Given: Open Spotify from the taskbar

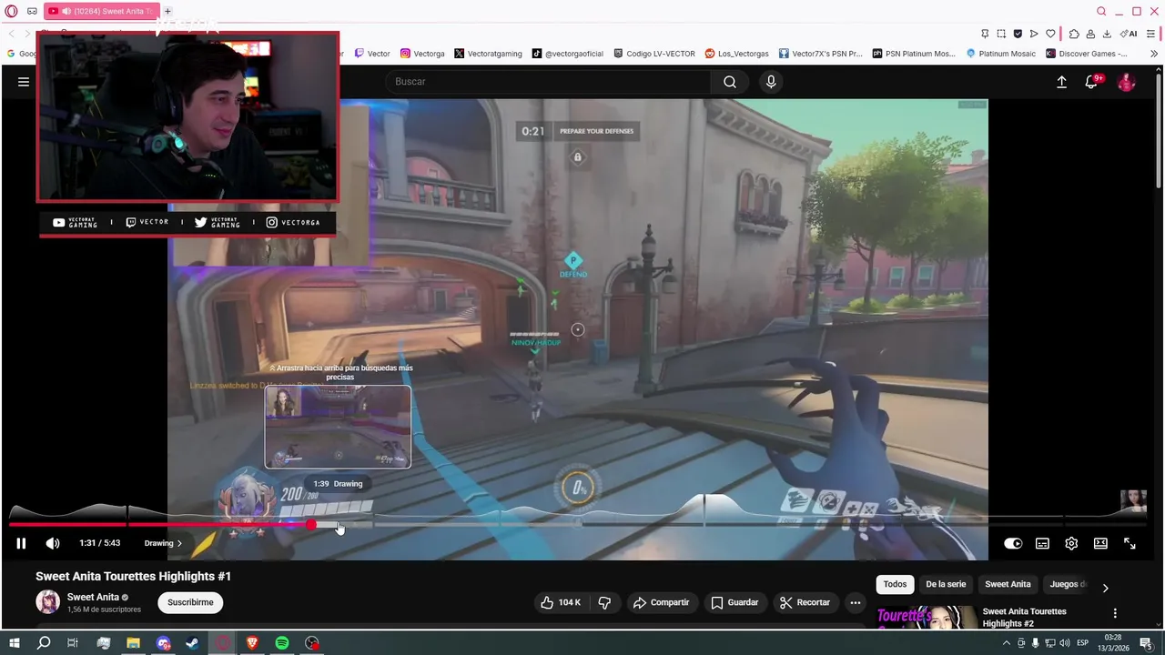Looking at the screenshot, I should [x=282, y=643].
